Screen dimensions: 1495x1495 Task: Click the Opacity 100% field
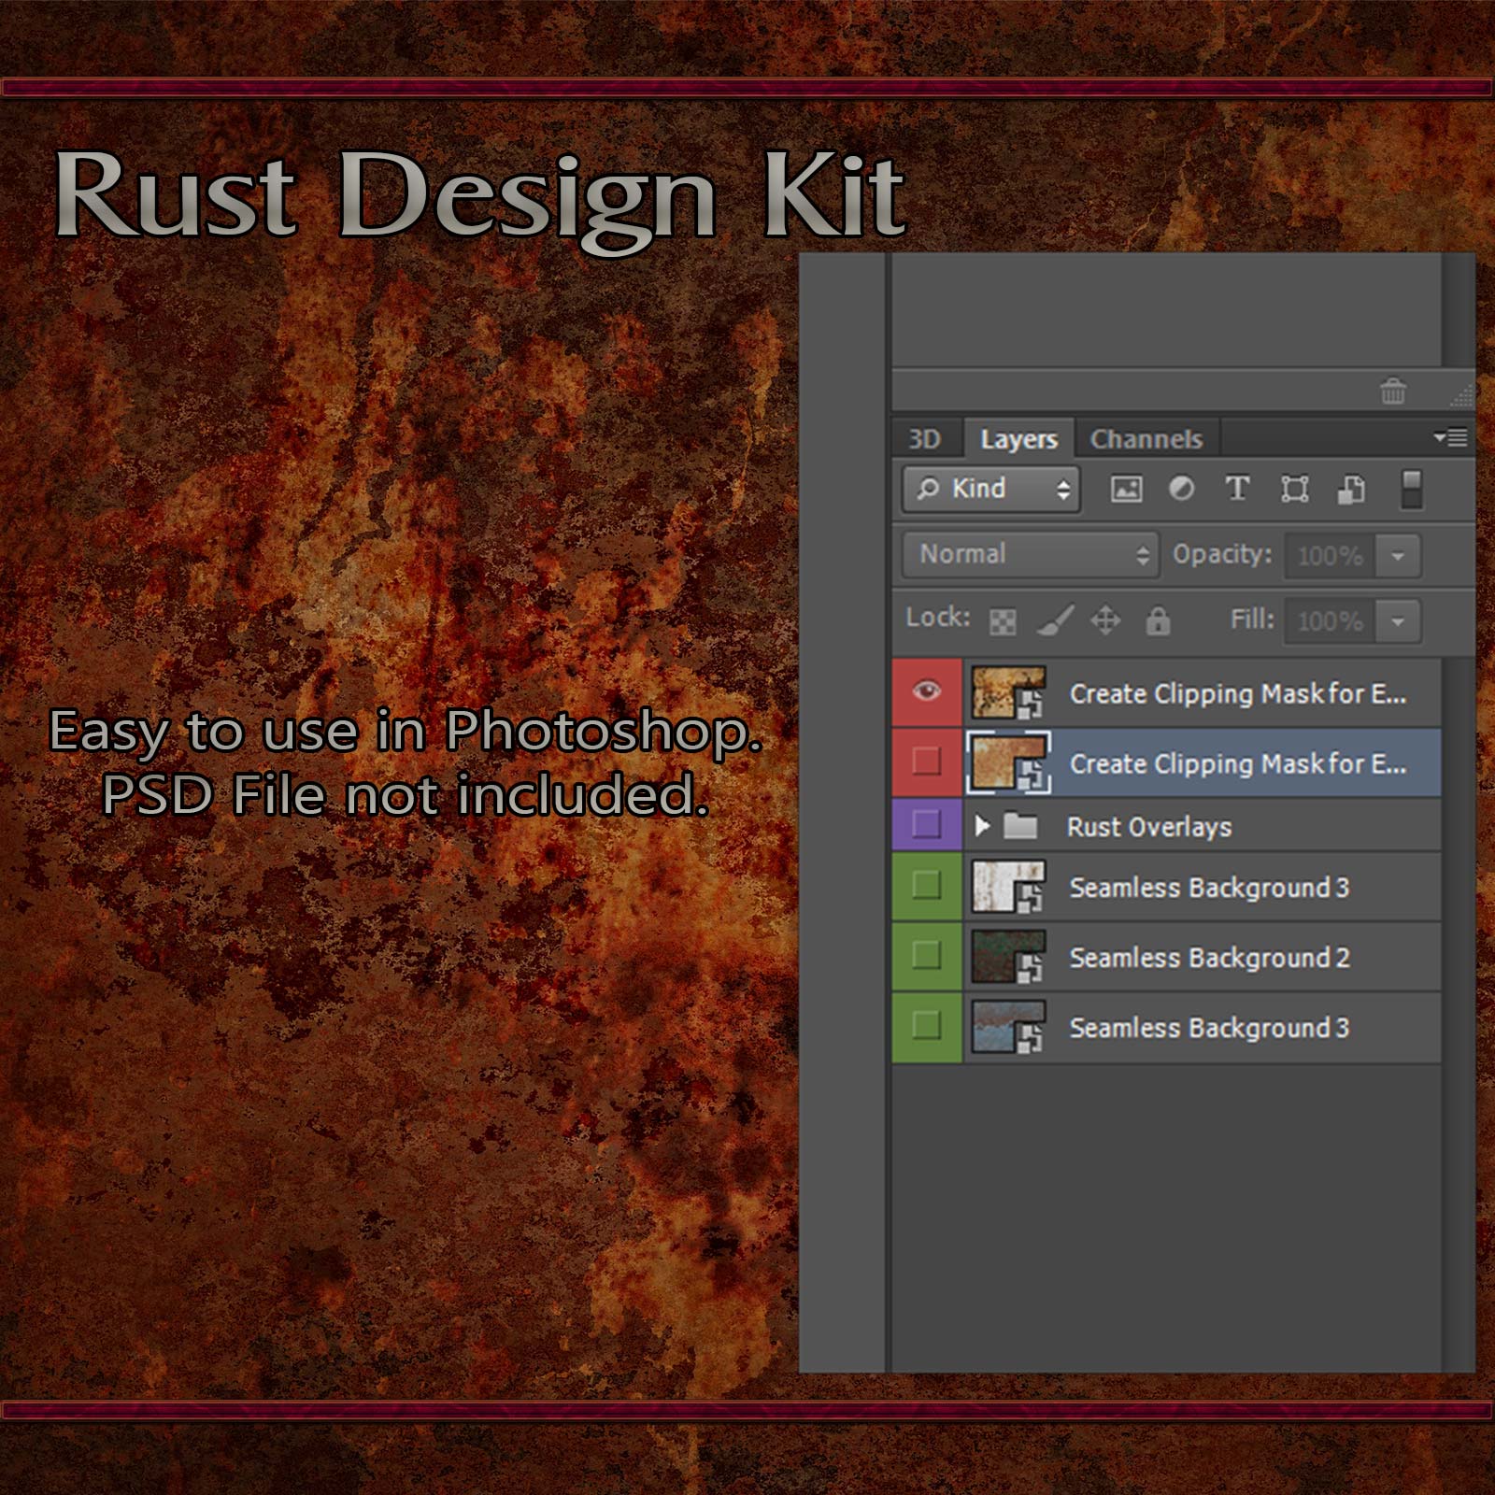click(1330, 556)
